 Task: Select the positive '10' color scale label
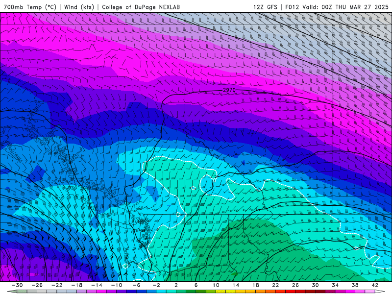tap(216, 285)
